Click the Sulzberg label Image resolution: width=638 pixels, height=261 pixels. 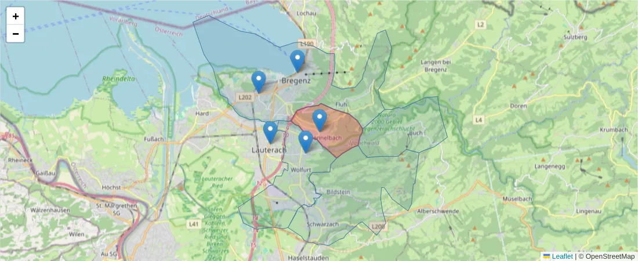pos(575,37)
